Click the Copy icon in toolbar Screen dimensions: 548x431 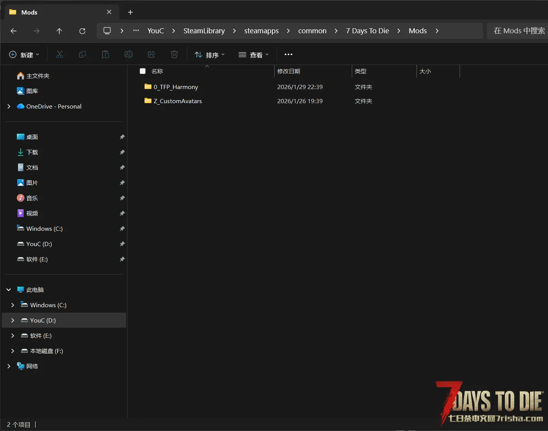point(83,55)
